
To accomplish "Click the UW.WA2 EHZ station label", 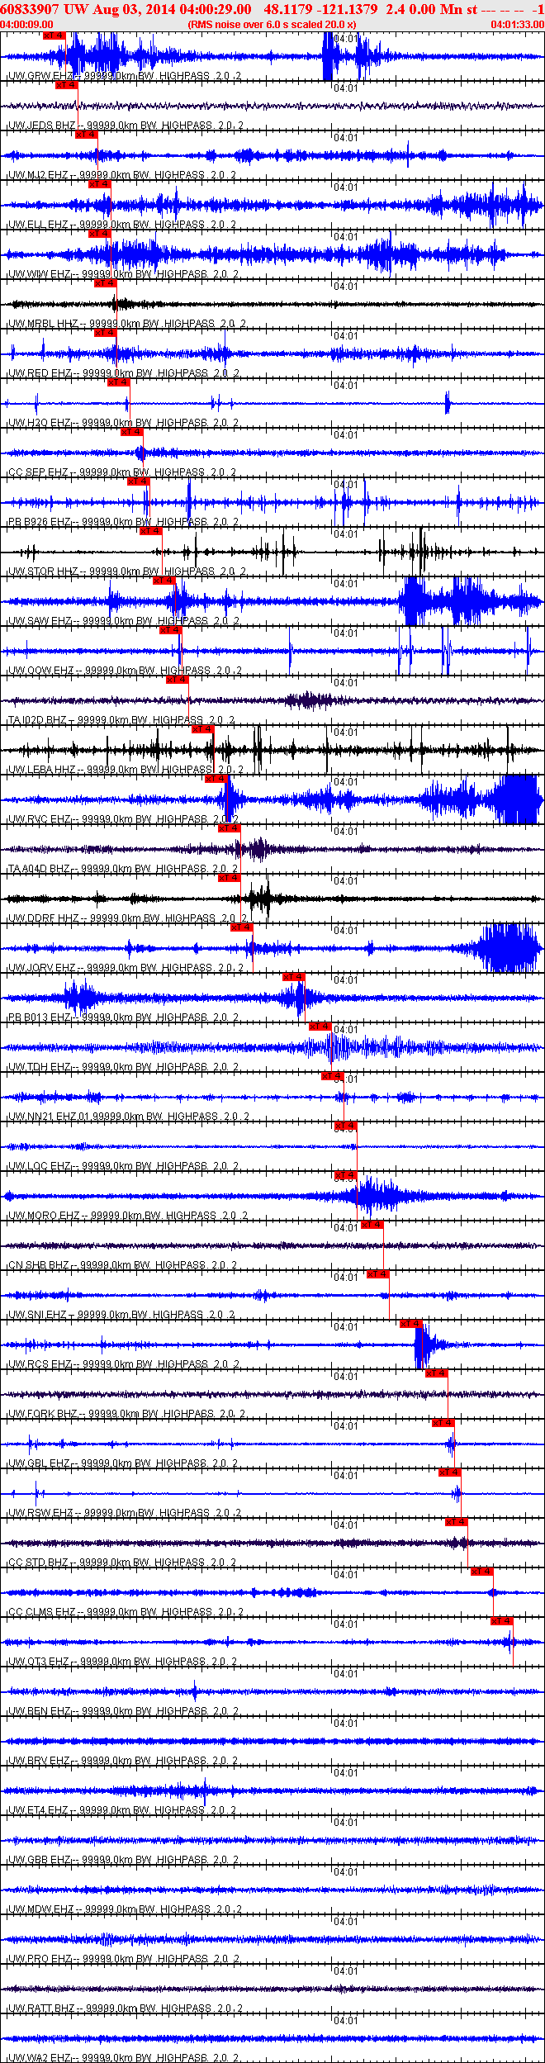I will (x=40, y=2058).
